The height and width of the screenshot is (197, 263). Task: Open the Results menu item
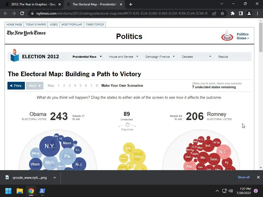pos(223,57)
